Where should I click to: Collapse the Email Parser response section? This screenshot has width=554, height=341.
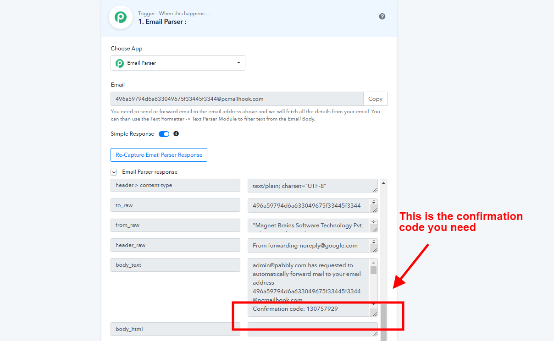(114, 172)
